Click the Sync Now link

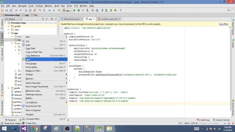pos(224,24)
